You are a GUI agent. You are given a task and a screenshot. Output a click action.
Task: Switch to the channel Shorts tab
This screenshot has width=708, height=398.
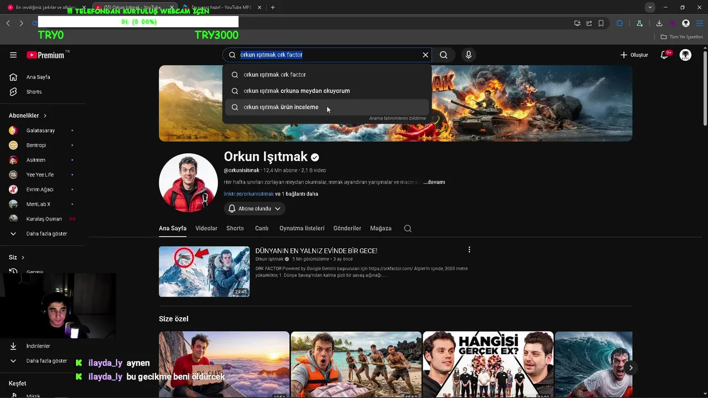click(x=235, y=228)
